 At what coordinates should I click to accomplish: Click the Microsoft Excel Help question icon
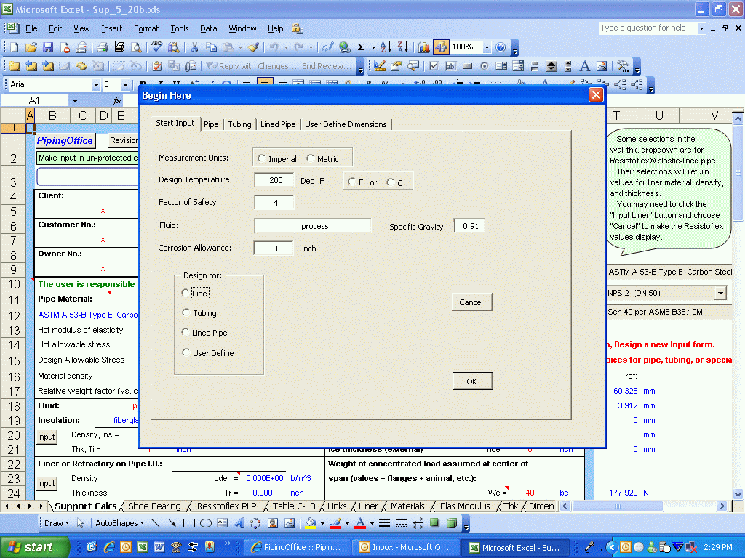coord(501,47)
